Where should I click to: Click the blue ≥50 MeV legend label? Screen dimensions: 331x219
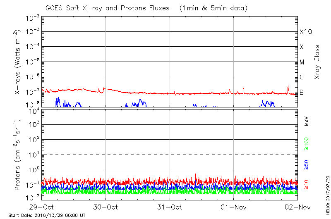pos(307,164)
